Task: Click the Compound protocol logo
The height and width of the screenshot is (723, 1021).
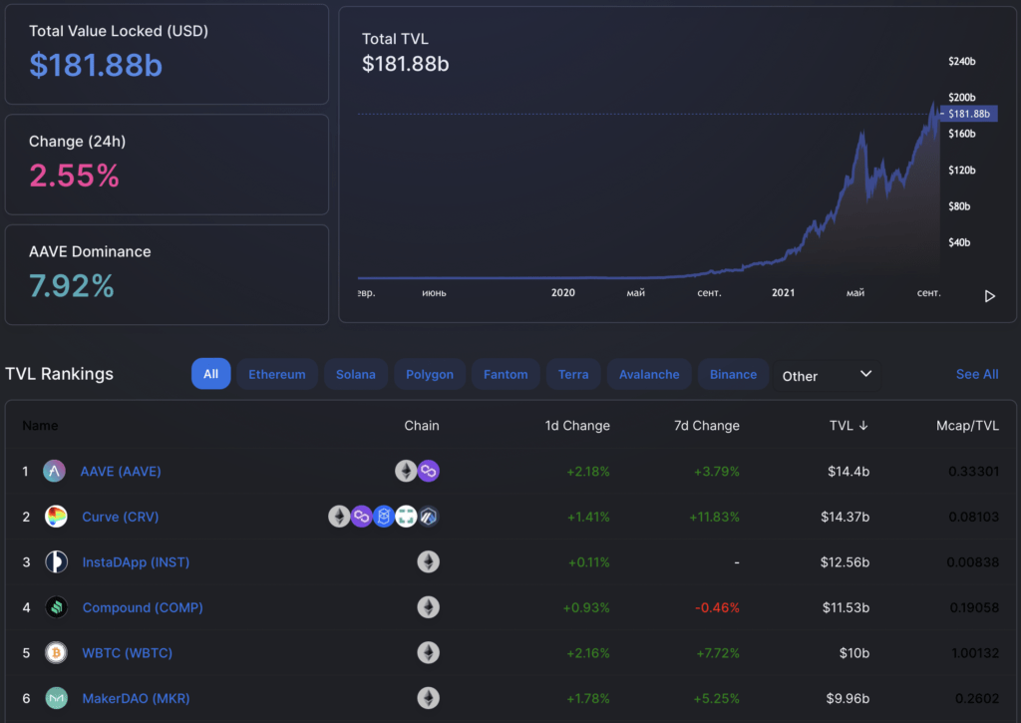Action: [56, 607]
